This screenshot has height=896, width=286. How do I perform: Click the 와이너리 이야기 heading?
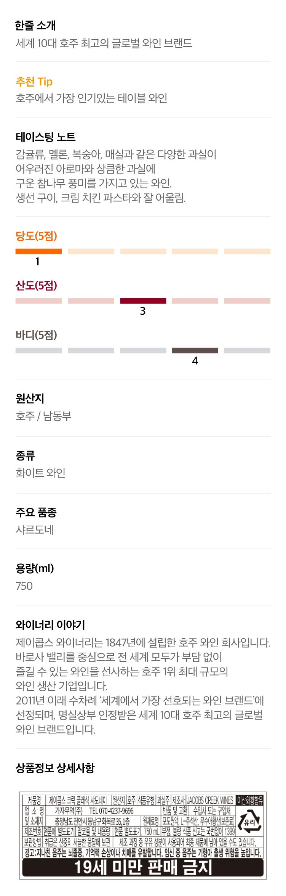(50, 625)
